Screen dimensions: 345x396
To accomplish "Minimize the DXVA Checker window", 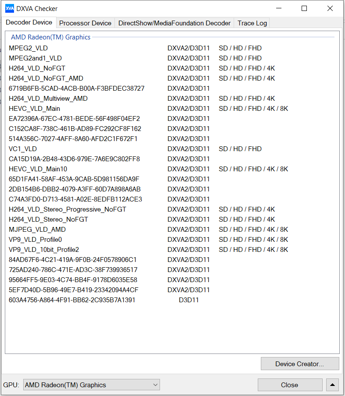I will pyautogui.click(x=278, y=8).
